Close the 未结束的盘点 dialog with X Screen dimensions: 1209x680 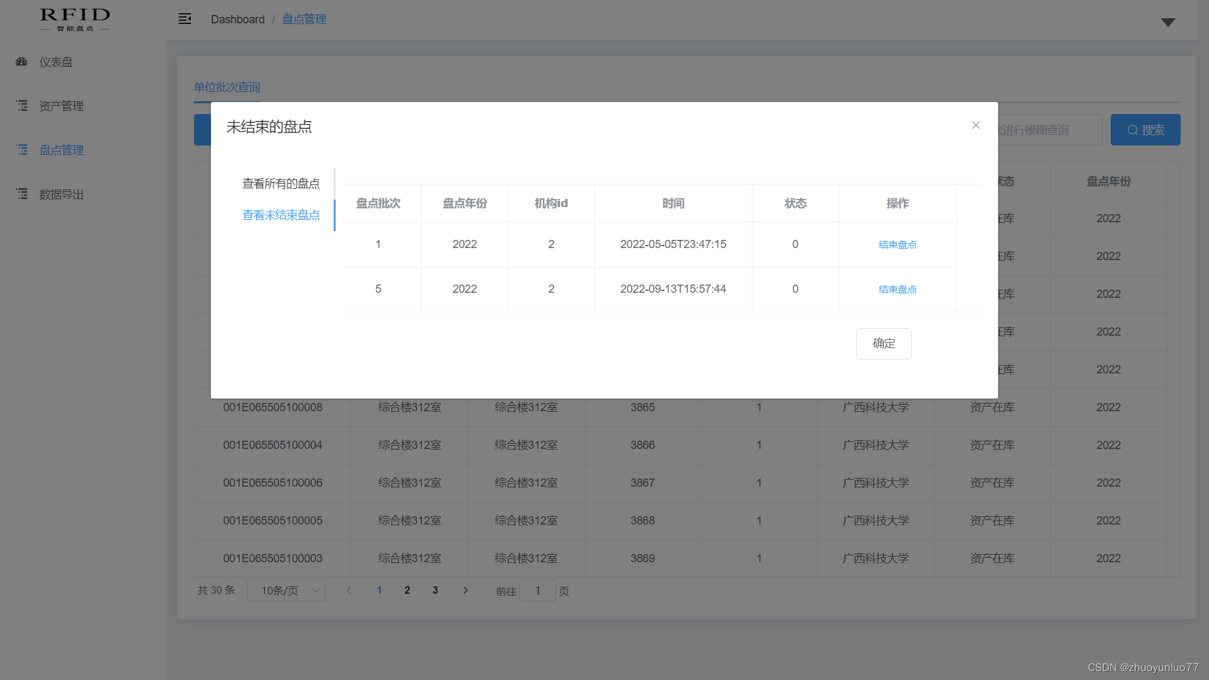click(975, 125)
